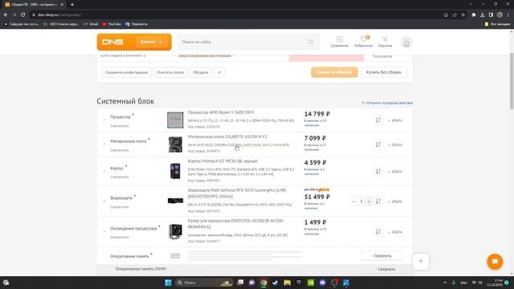Click the DNS logo
Viewport: 514px width, 289px height.
[112, 42]
